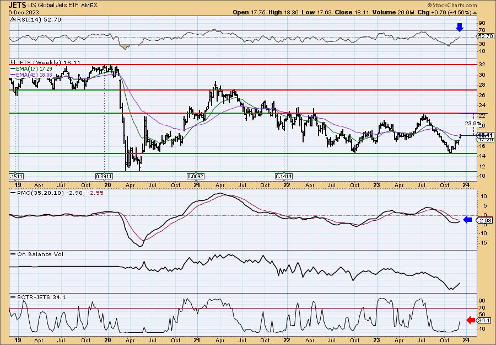
Task: Click the 0.1414 dividend marker label
Action: coord(284,176)
